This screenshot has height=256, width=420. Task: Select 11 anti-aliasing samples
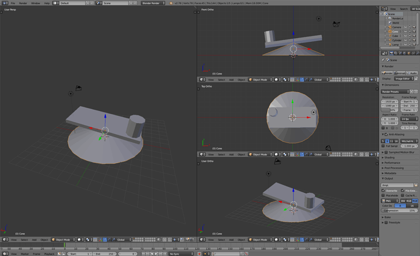(391, 141)
